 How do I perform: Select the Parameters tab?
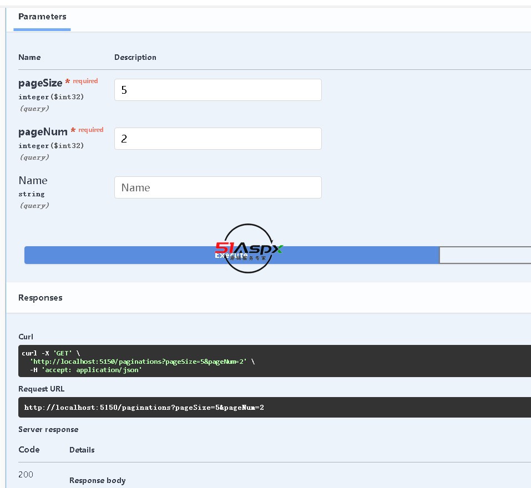42,17
